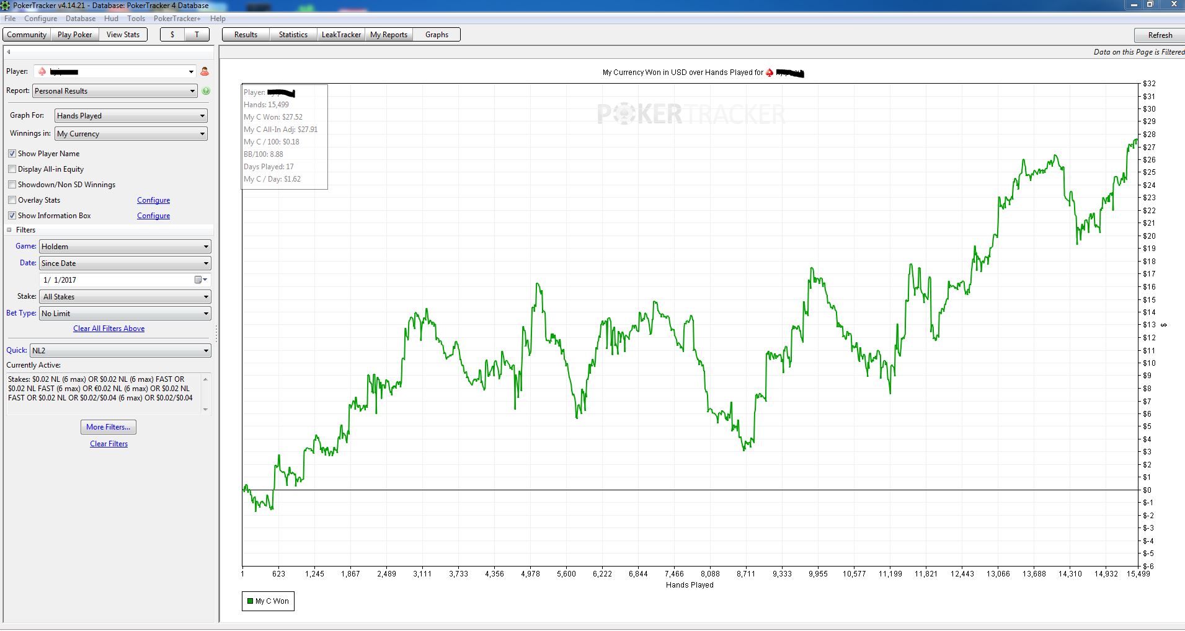This screenshot has width=1185, height=631.
Task: Click the Refresh button
Action: tap(1160, 35)
